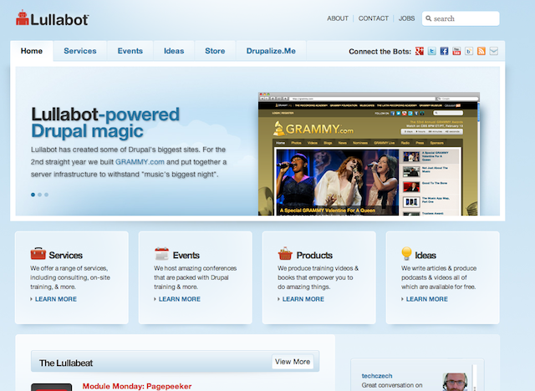The height and width of the screenshot is (391, 535).
Task: Open the Store tab
Action: coord(215,51)
